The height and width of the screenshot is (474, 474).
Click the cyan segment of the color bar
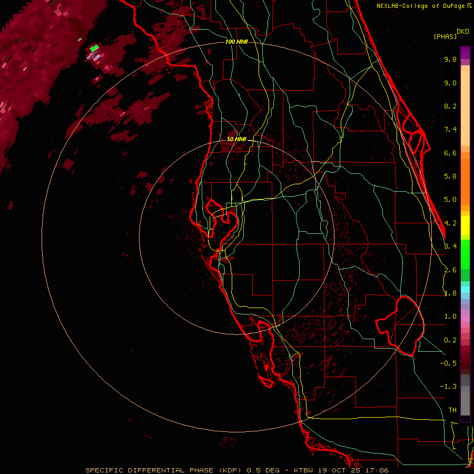click(465, 290)
